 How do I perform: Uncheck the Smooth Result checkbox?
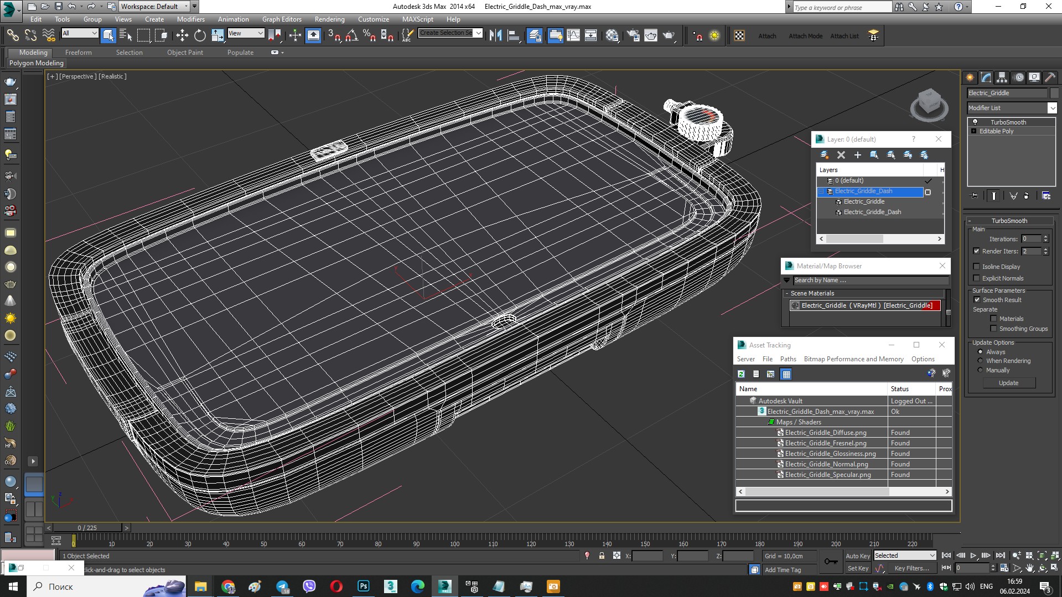(x=977, y=300)
